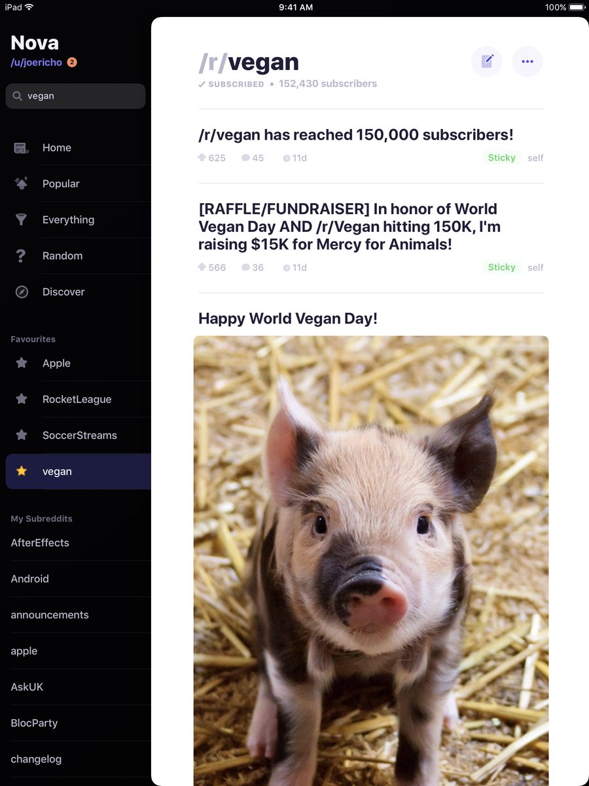Tap comments icon showing 45

[x=245, y=158]
